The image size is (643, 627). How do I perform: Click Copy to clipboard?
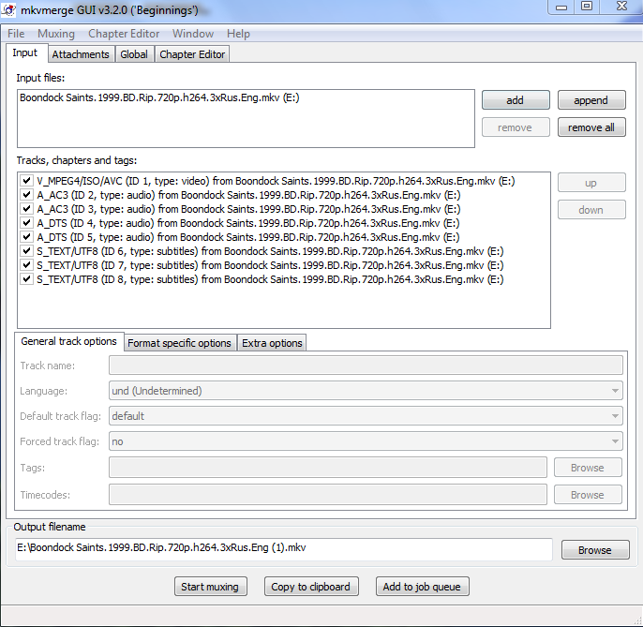pos(311,587)
